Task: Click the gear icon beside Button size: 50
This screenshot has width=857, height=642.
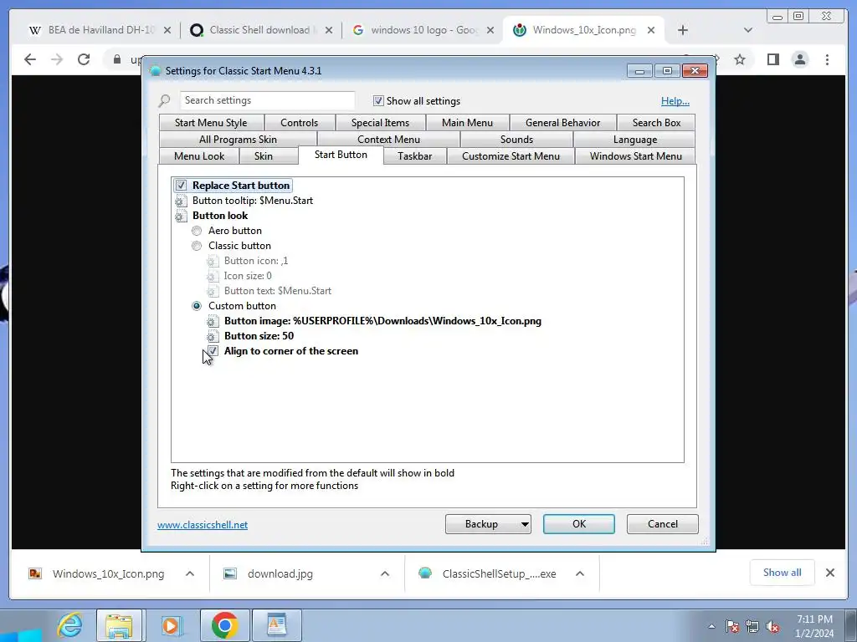Action: [213, 336]
